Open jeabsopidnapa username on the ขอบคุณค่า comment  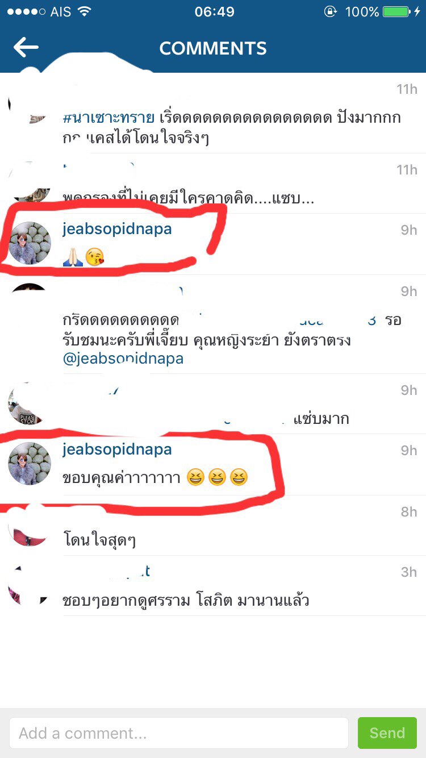click(117, 450)
